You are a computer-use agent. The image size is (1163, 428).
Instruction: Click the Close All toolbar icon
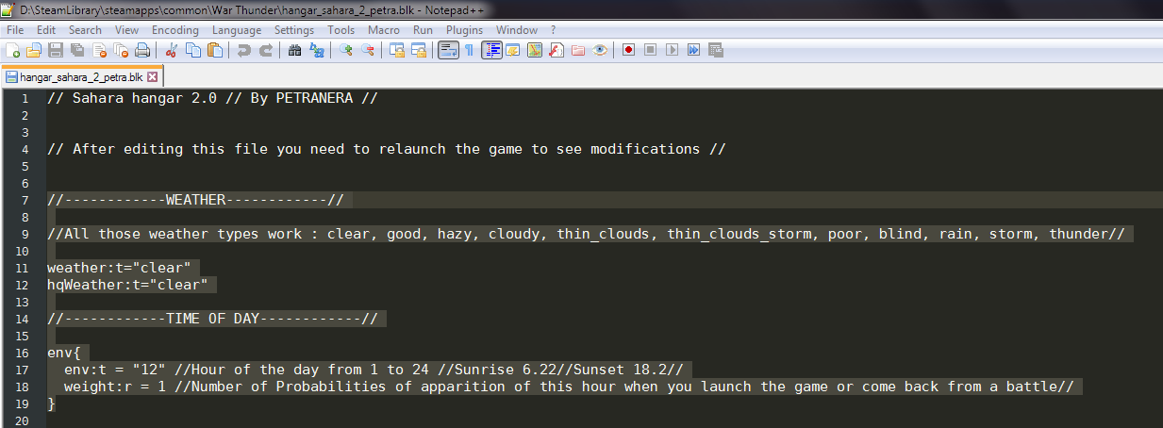point(121,50)
